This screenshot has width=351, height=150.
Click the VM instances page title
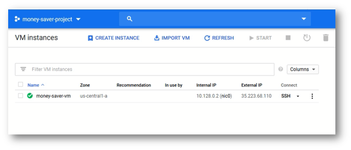tap(36, 38)
